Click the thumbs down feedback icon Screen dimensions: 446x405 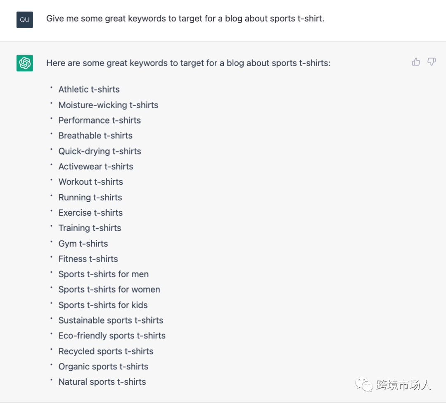click(x=432, y=62)
